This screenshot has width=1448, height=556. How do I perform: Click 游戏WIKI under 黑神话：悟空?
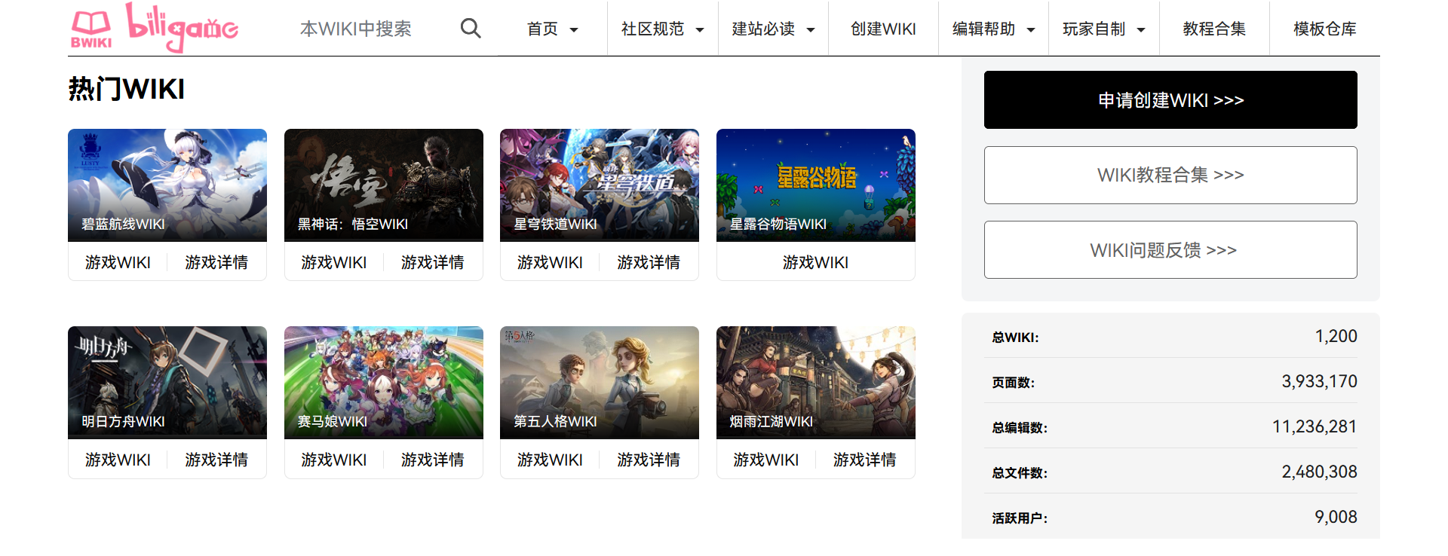tap(334, 262)
